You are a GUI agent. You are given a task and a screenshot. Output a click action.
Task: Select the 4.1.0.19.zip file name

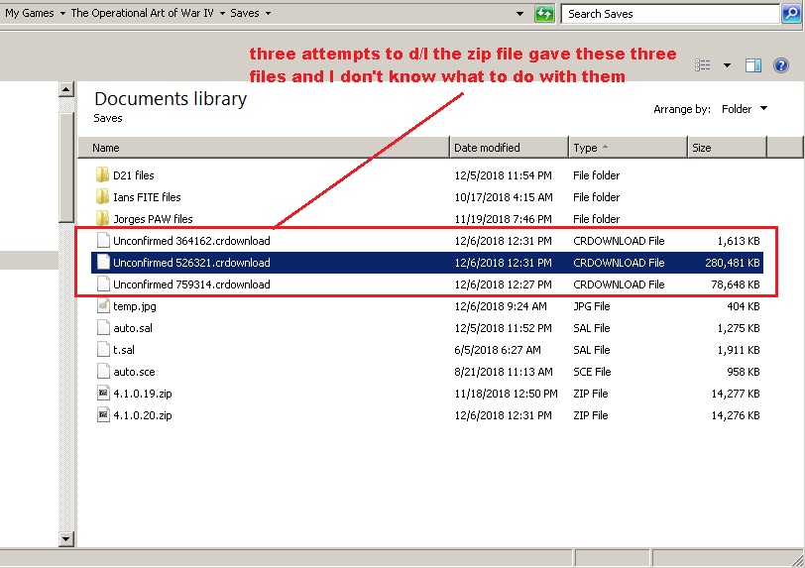tap(143, 394)
